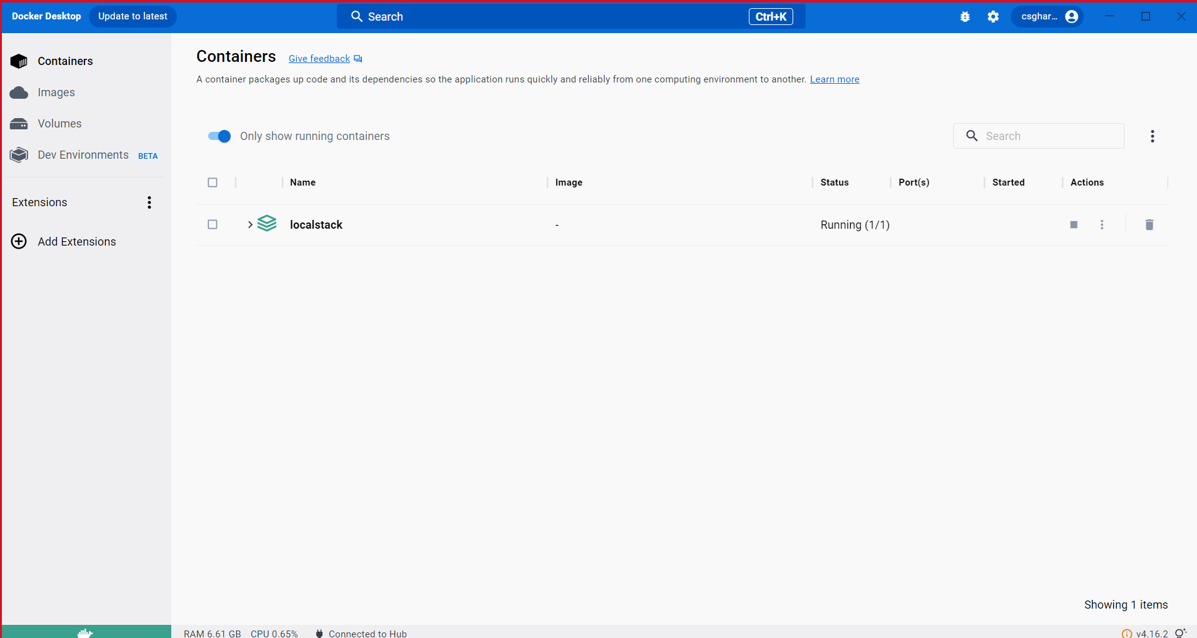Click the Connected to Hub plug icon
Image resolution: width=1197 pixels, height=638 pixels.
(319, 634)
